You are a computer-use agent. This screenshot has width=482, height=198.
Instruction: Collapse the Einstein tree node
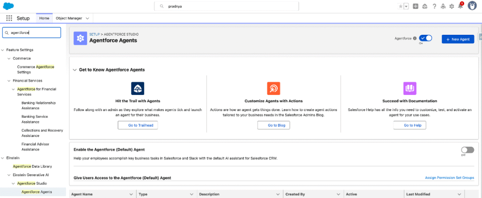tap(3, 158)
